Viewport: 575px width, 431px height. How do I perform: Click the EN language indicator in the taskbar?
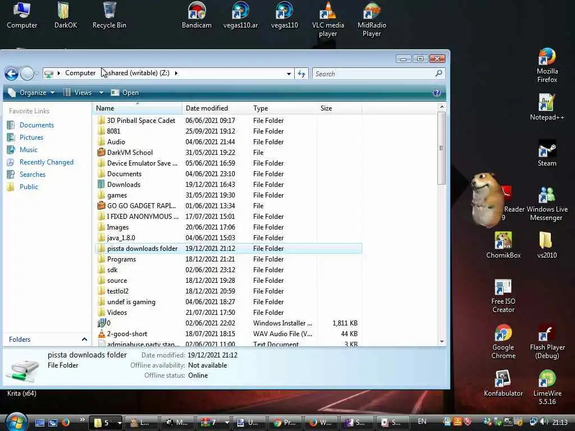[422, 421]
